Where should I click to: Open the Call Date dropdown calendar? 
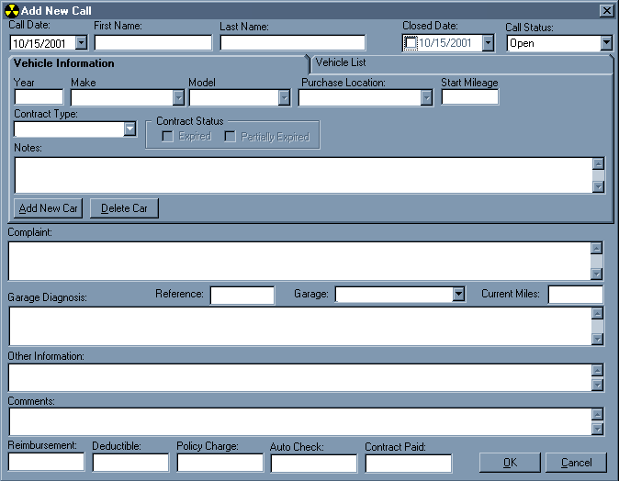click(x=81, y=42)
